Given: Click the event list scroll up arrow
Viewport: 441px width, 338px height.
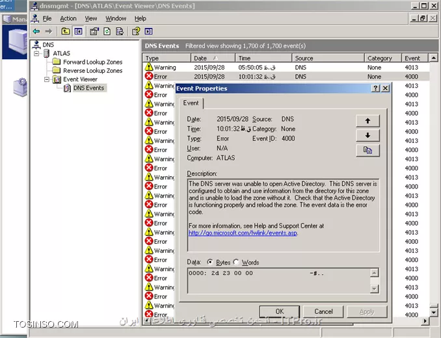Looking at the screenshot, I should click(434, 58).
